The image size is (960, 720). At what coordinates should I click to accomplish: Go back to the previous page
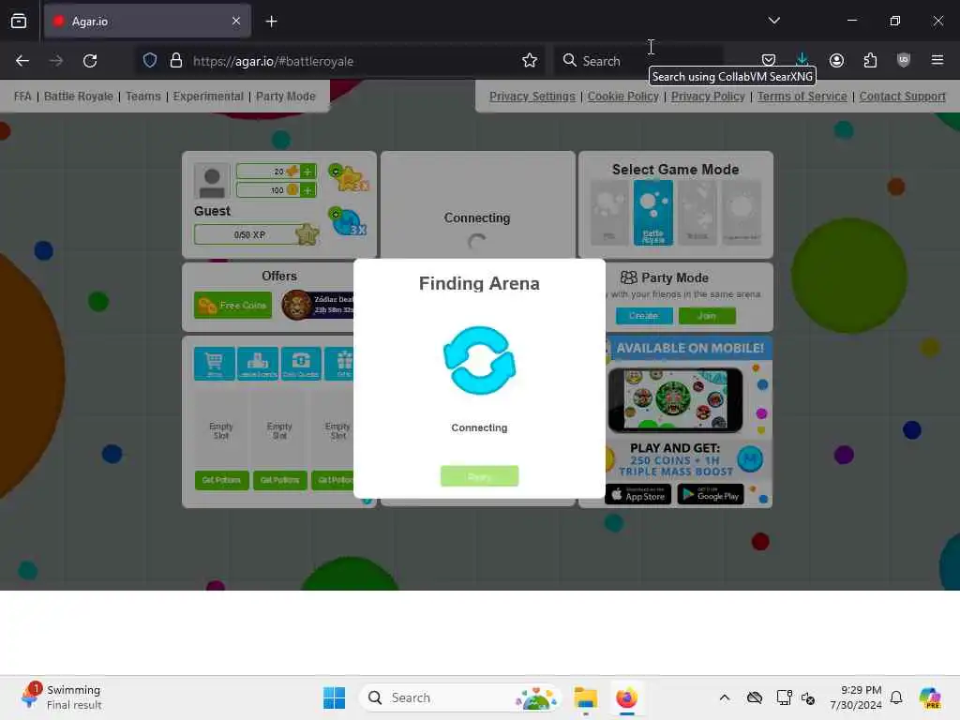[22, 61]
